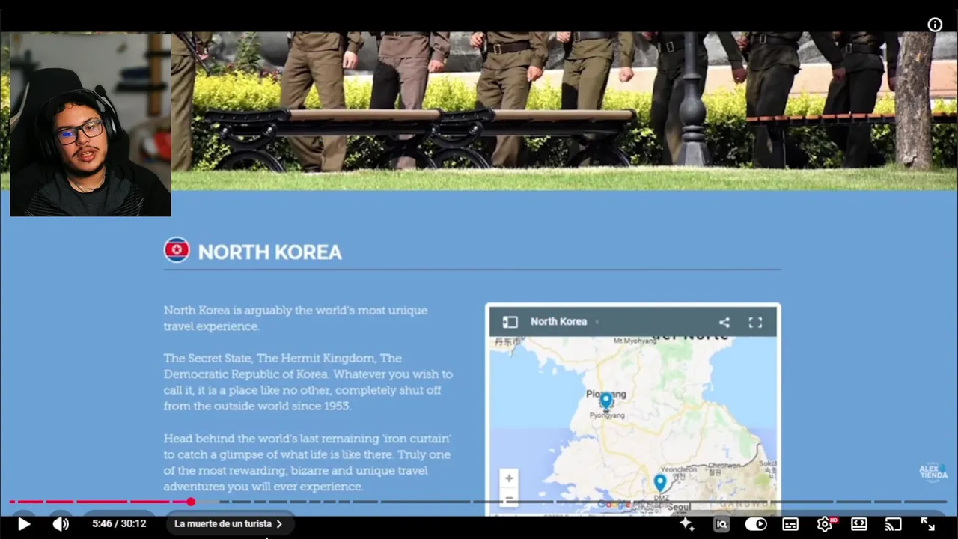958x539 pixels.
Task: Click the text 'The Secret State, The Hermit Kingdom'
Action: pos(271,358)
